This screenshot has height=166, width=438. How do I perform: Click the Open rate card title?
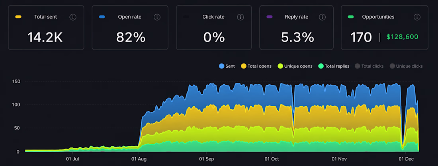130,17
